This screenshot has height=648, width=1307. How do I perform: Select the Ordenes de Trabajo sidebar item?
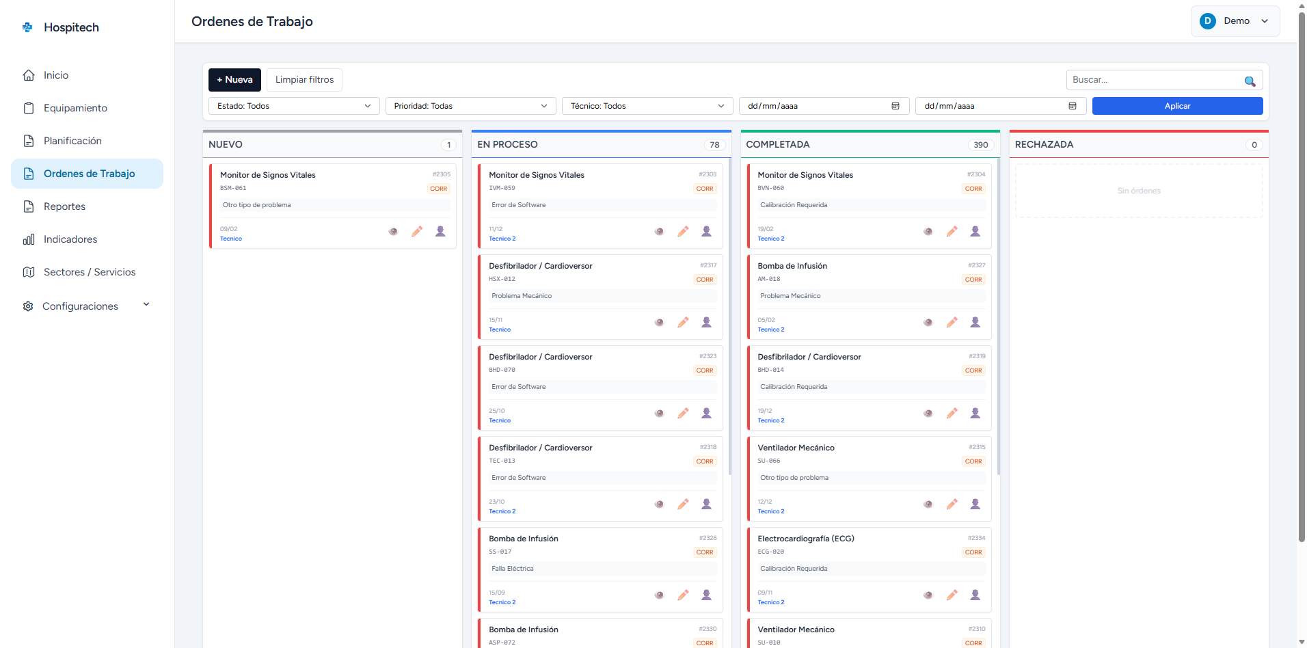(x=87, y=174)
